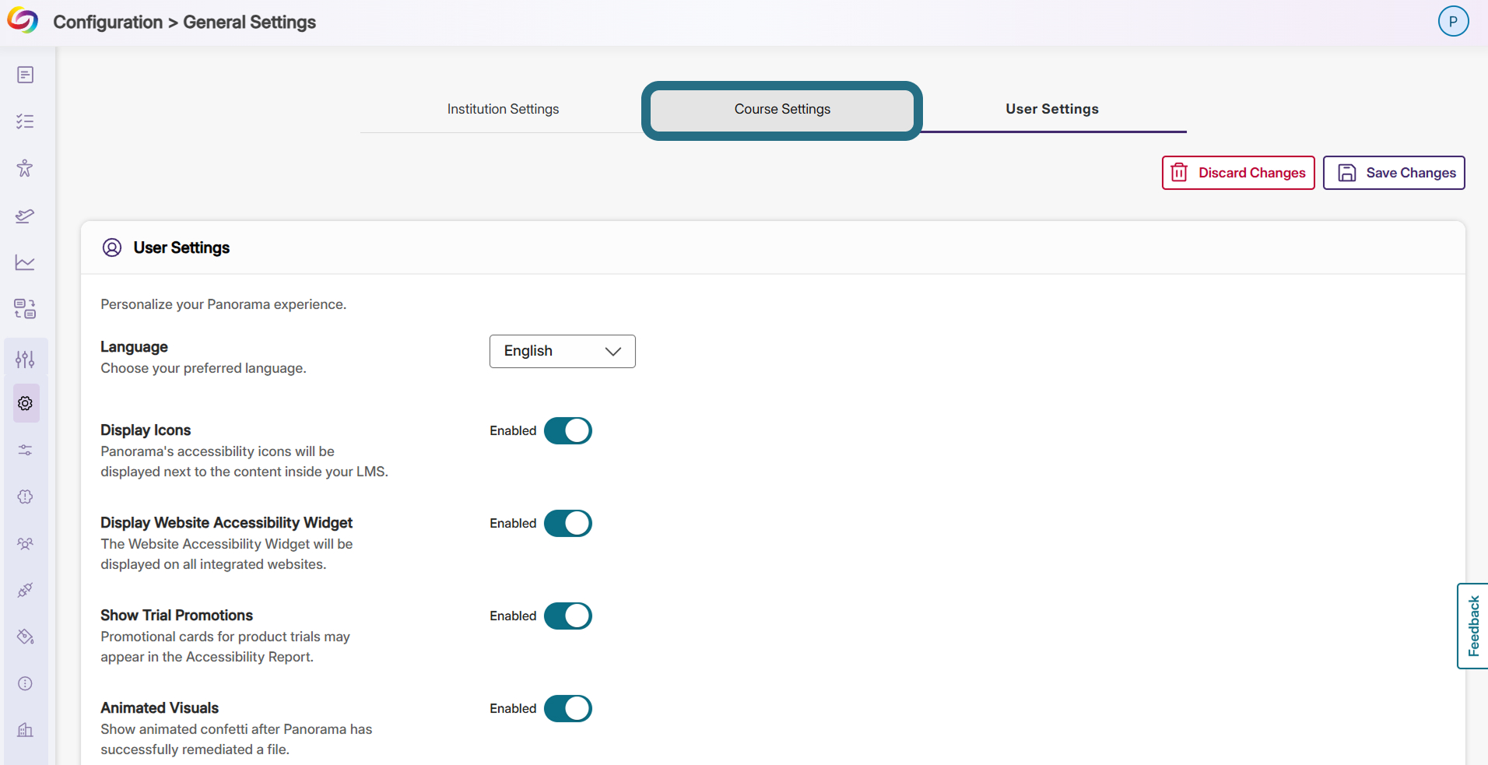Screen dimensions: 1488x765
Task: Click the Display Website Accessibility Widget label
Action: tap(226, 522)
